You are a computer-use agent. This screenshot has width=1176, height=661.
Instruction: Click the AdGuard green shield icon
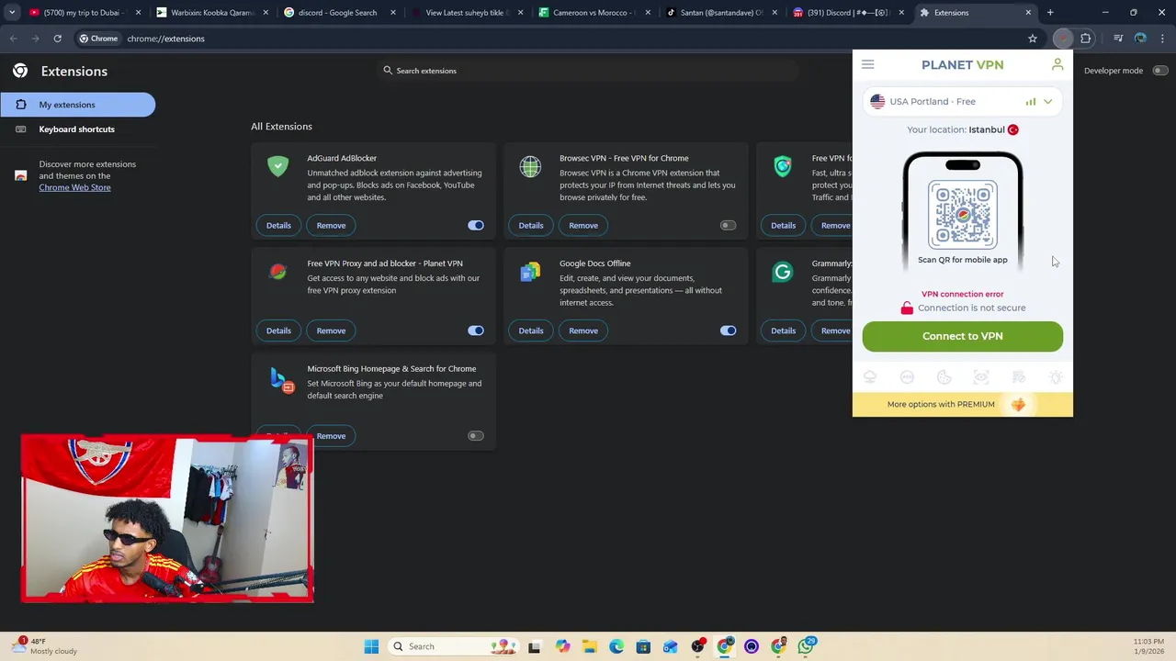tap(277, 166)
